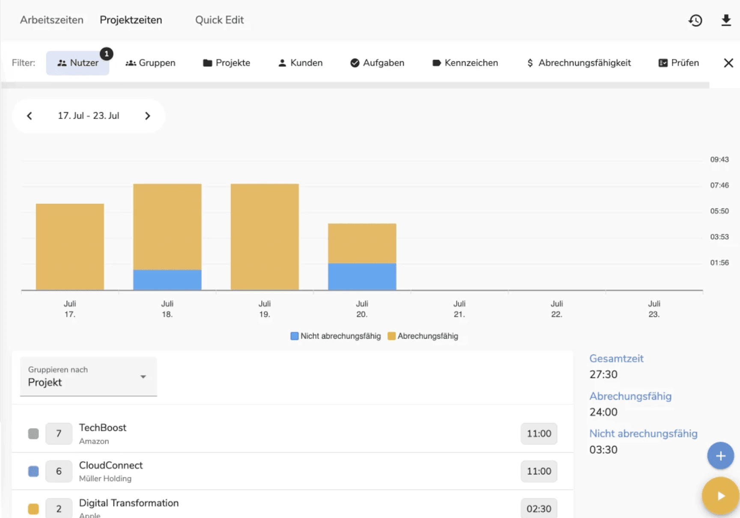740x518 pixels.
Task: Switch to the Arbeitszeiten tab
Action: (x=52, y=20)
